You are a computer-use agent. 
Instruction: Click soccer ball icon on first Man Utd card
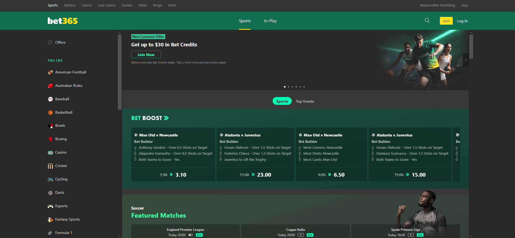pos(136,135)
